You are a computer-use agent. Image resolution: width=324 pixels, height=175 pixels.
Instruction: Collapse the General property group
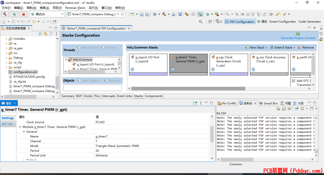(24, 132)
